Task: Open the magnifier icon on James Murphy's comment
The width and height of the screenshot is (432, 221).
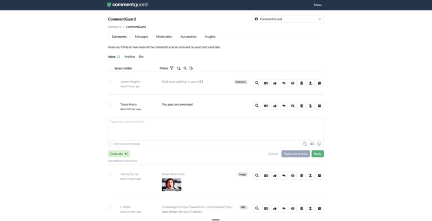Action: pos(257,83)
